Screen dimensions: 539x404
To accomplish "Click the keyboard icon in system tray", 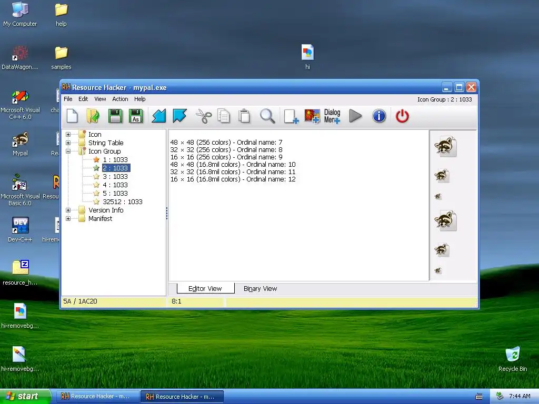I will pyautogui.click(x=479, y=397).
